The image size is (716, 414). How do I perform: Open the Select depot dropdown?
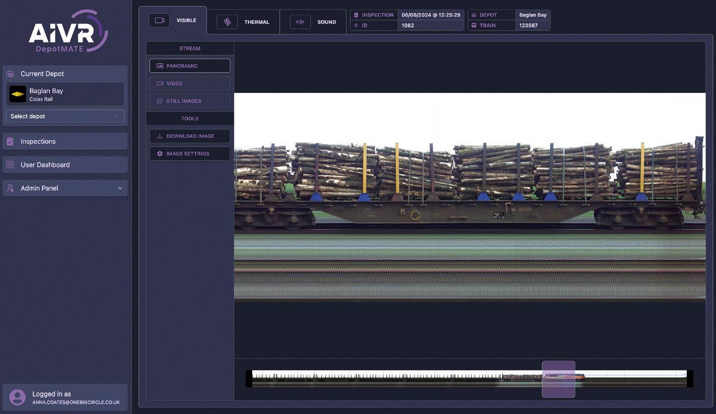[x=65, y=116]
